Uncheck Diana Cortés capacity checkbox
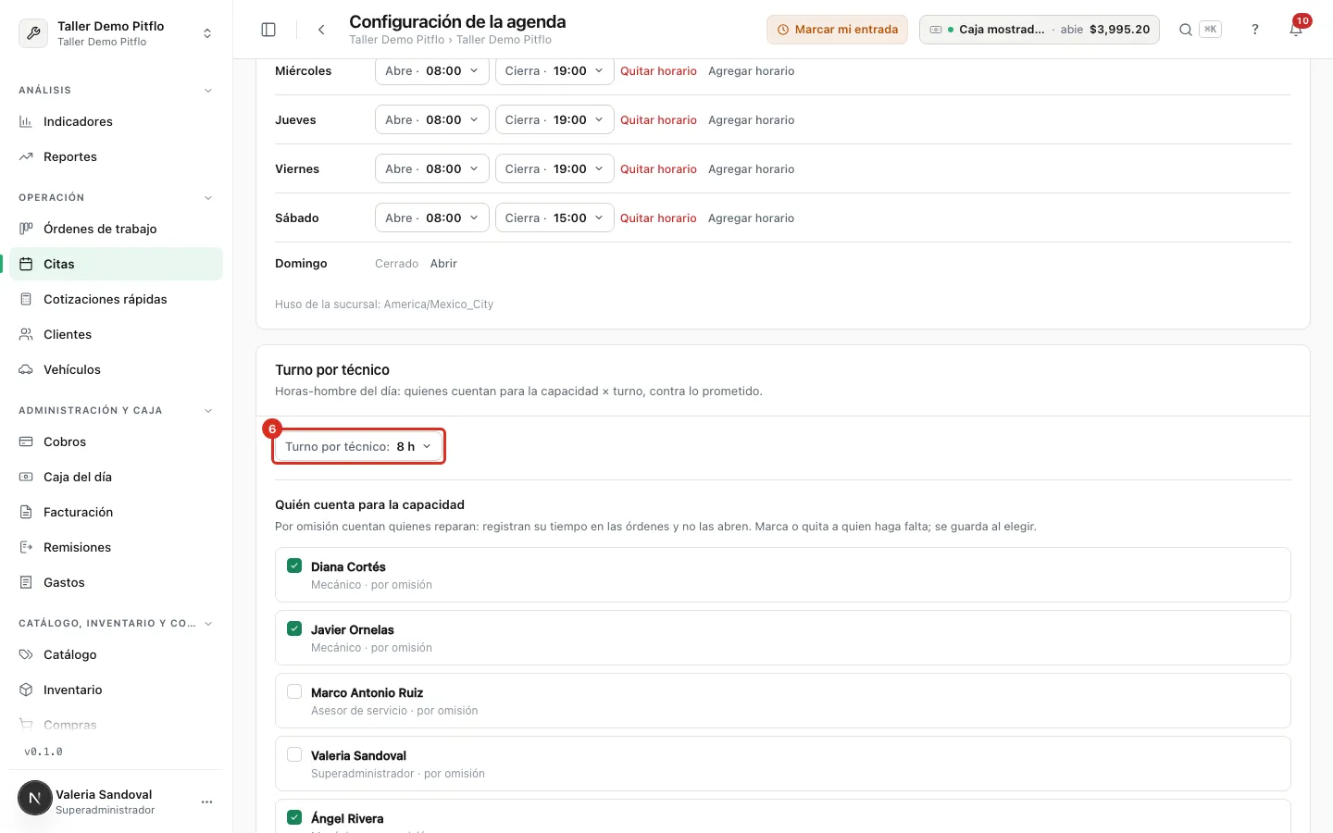 point(294,566)
